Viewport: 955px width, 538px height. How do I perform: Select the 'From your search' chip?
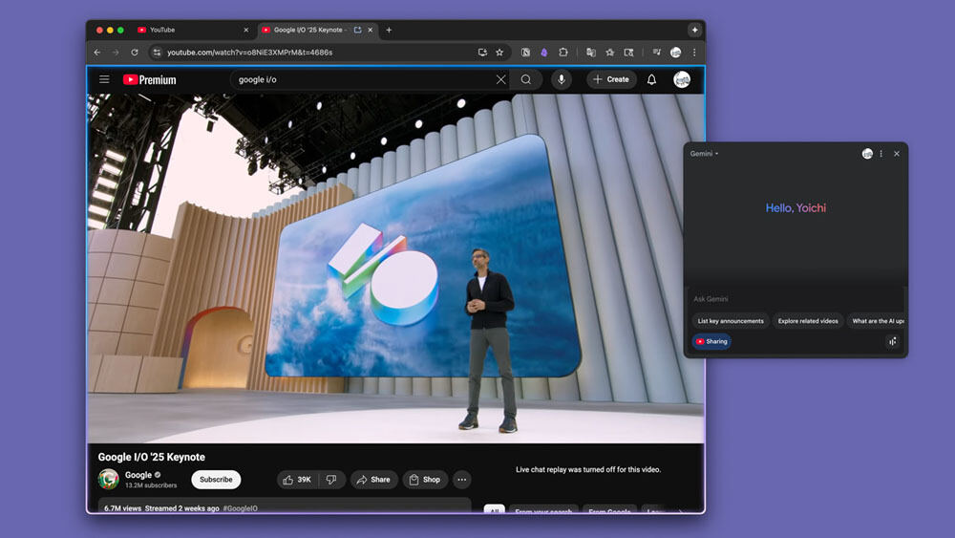point(543,510)
